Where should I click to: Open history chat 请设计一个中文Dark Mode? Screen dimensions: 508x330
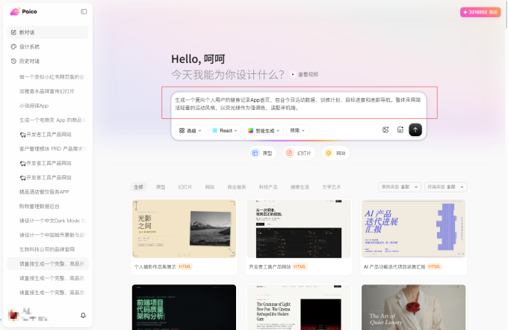[x=52, y=221]
